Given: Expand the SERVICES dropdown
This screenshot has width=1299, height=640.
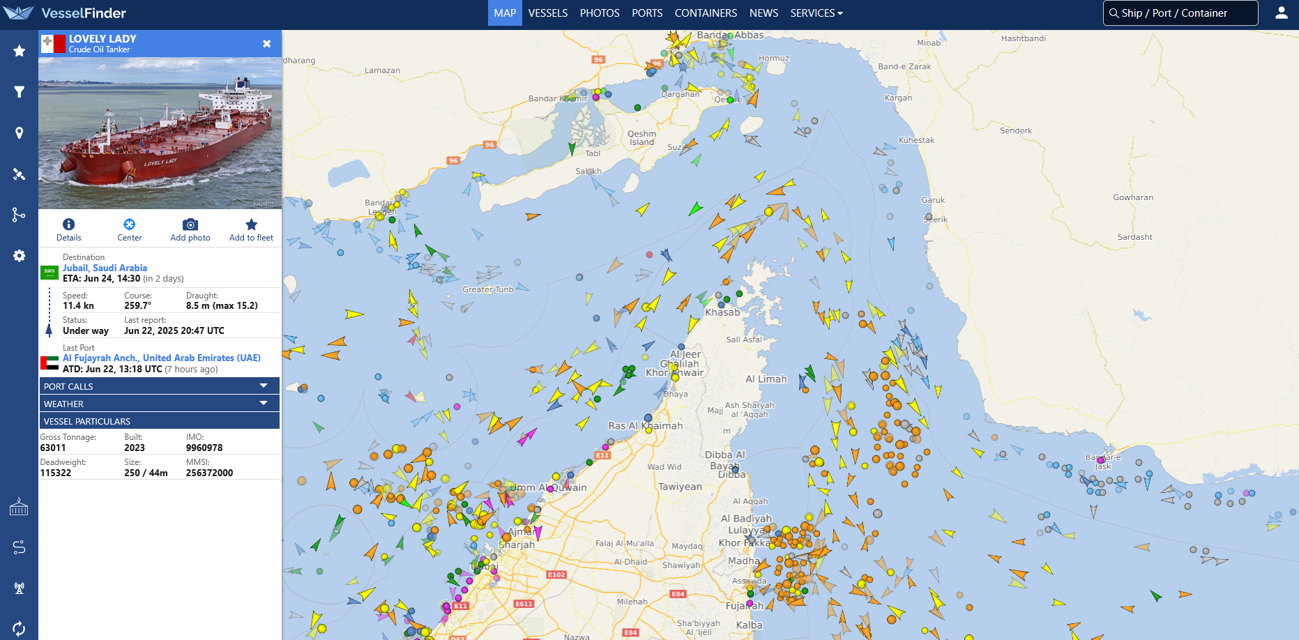Looking at the screenshot, I should (x=816, y=13).
